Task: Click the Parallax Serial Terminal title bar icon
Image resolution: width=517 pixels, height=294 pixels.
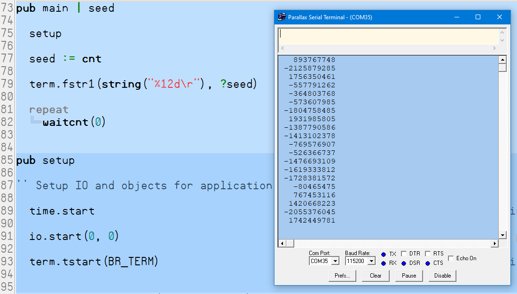Action: coord(282,17)
